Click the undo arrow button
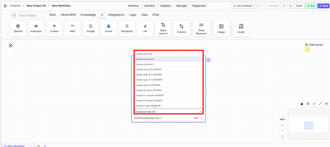This screenshot has width=330, height=147. (257, 6)
